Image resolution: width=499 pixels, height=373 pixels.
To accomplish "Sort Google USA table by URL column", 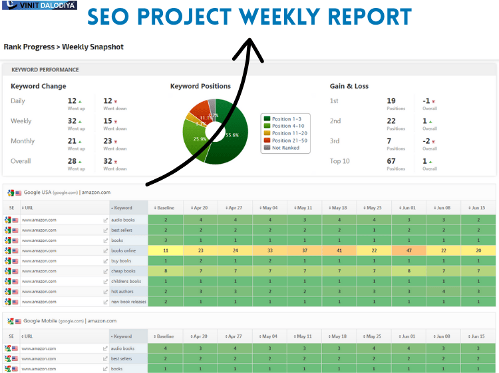I will click(x=65, y=208).
